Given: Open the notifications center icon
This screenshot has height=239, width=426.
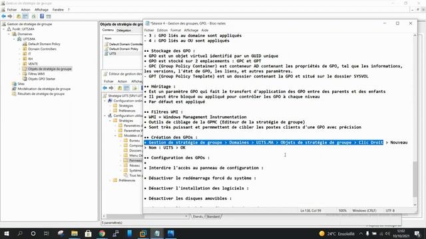Looking at the screenshot, I should point(417,233).
